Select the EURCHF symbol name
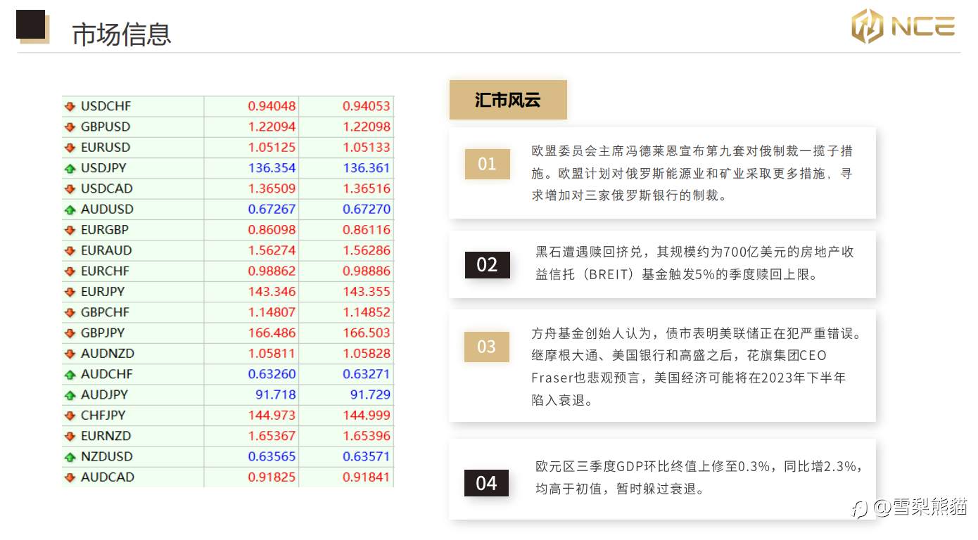This screenshot has width=978, height=540. (x=106, y=271)
